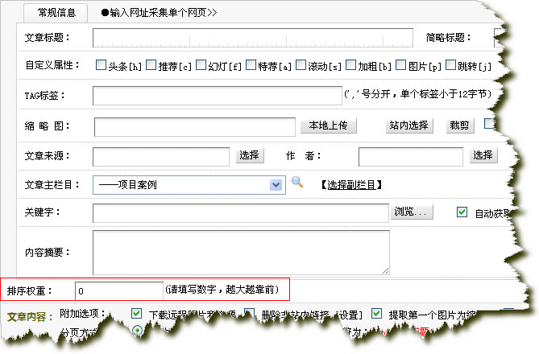This screenshot has height=354, width=539.
Task: Focus the TAG标签 input field
Action: click(x=217, y=96)
